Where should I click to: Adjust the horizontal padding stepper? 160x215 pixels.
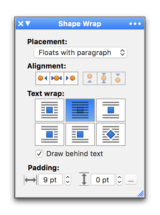tap(68, 179)
